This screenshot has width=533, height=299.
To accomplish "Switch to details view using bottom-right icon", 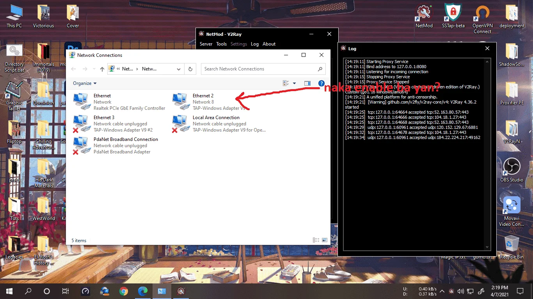I will [x=316, y=240].
